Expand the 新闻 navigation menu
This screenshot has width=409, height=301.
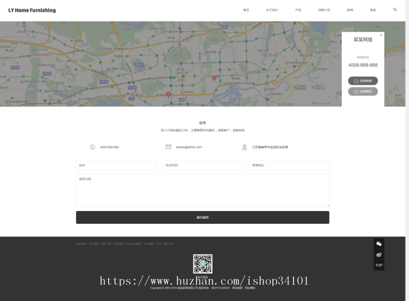(x=349, y=9)
